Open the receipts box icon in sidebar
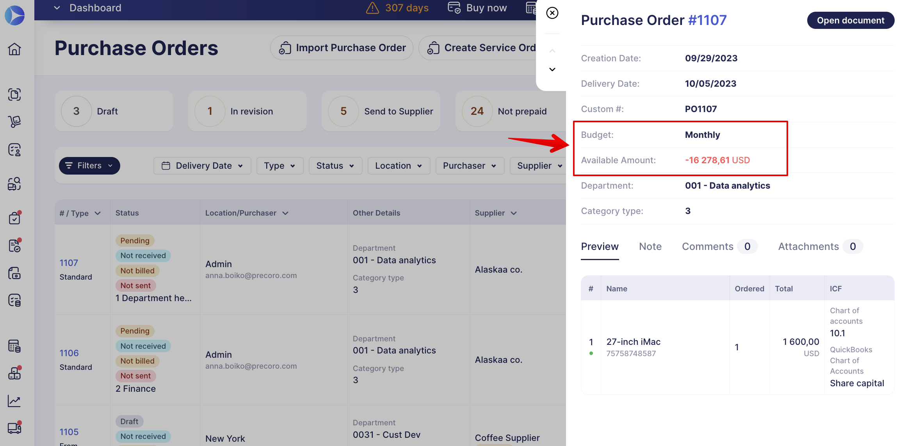Image resolution: width=897 pixels, height=446 pixels. 14,184
